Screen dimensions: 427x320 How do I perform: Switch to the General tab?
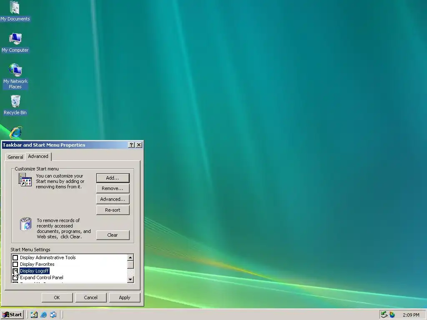pyautogui.click(x=15, y=157)
